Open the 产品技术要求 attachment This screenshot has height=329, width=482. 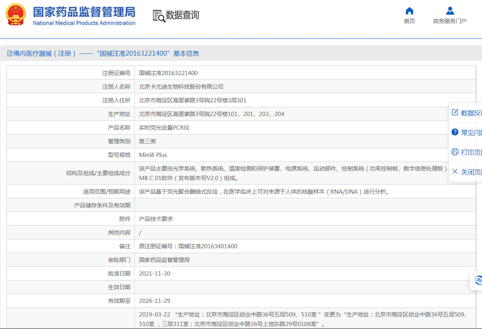pos(156,219)
